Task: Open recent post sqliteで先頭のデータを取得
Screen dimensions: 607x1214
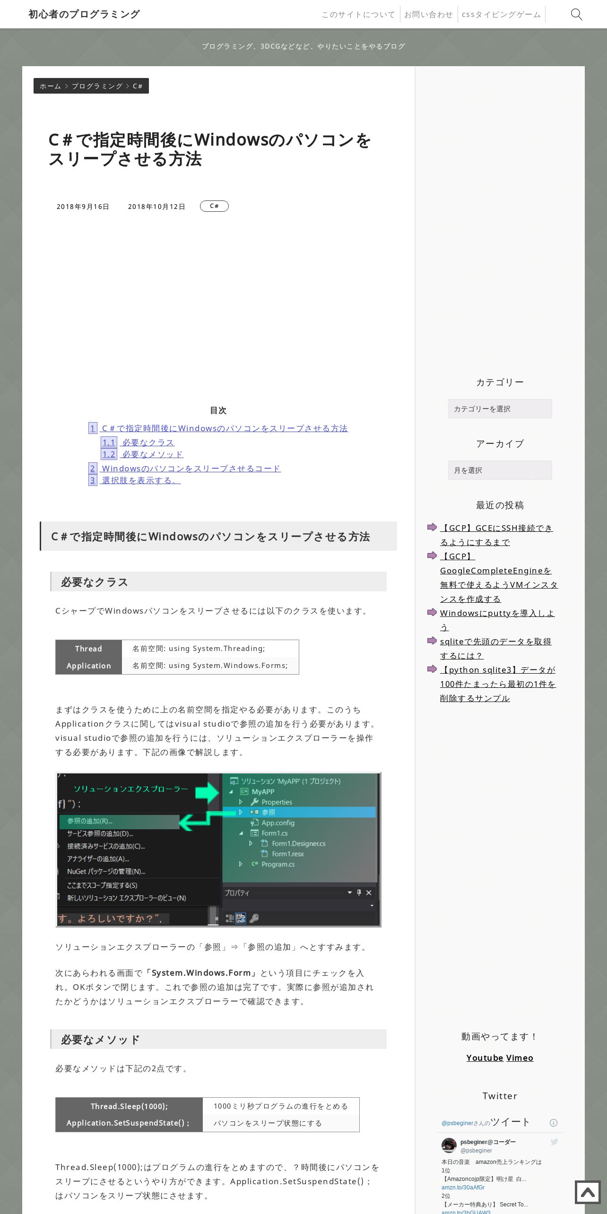Action: point(496,649)
